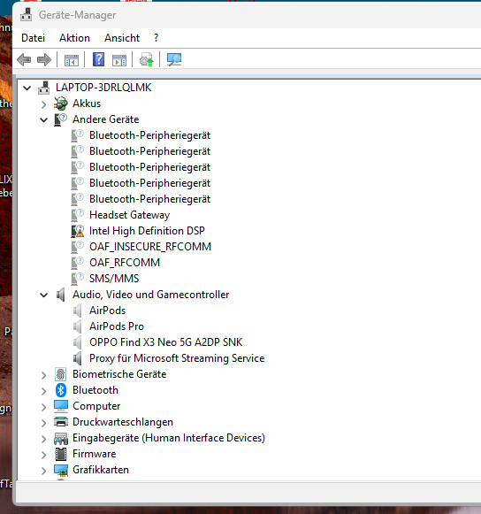This screenshot has height=514, width=481.
Task: Select Intel High Definition DSP entry
Action: point(147,231)
